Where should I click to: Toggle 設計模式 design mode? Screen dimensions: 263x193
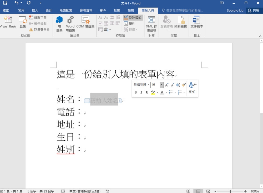[133, 18]
